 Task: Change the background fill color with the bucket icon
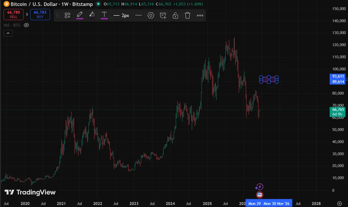92,15
